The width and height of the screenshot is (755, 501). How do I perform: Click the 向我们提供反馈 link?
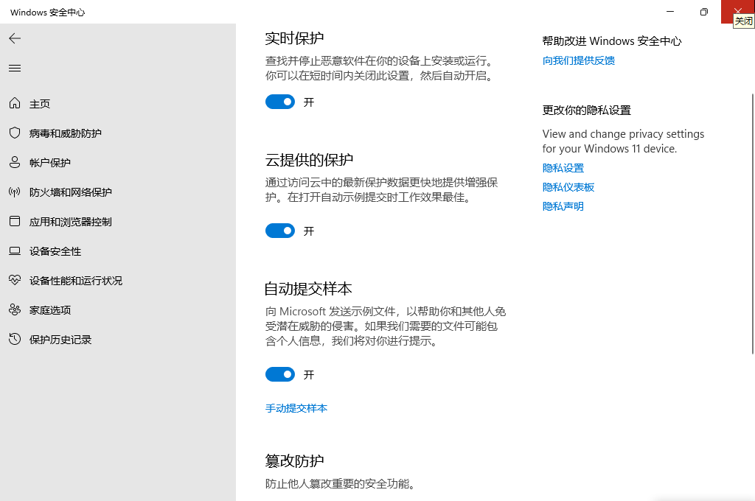click(x=579, y=60)
